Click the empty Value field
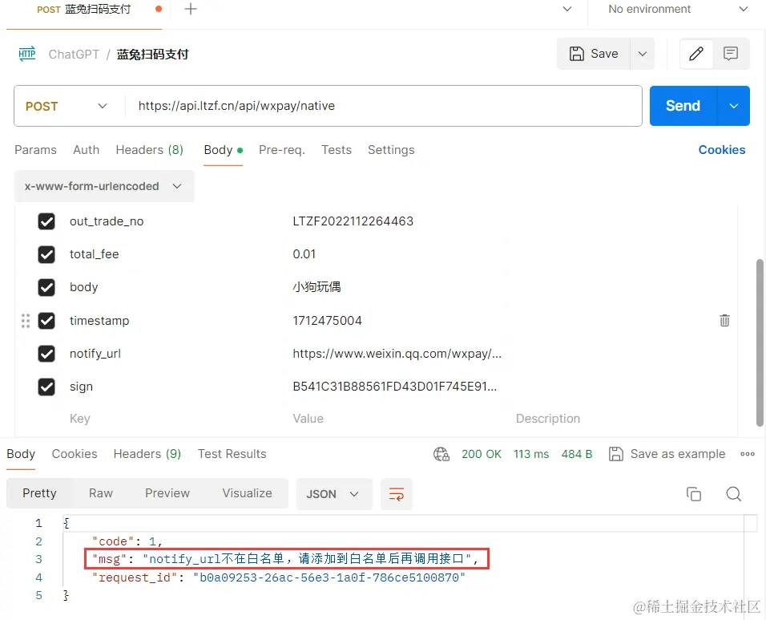 (x=308, y=419)
